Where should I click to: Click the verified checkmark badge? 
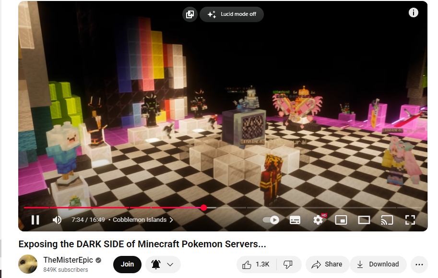pyautogui.click(x=98, y=260)
